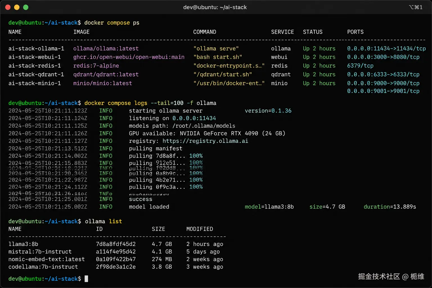Click the docker compose ps command text
Screen dimensions: 432x288
point(112,23)
